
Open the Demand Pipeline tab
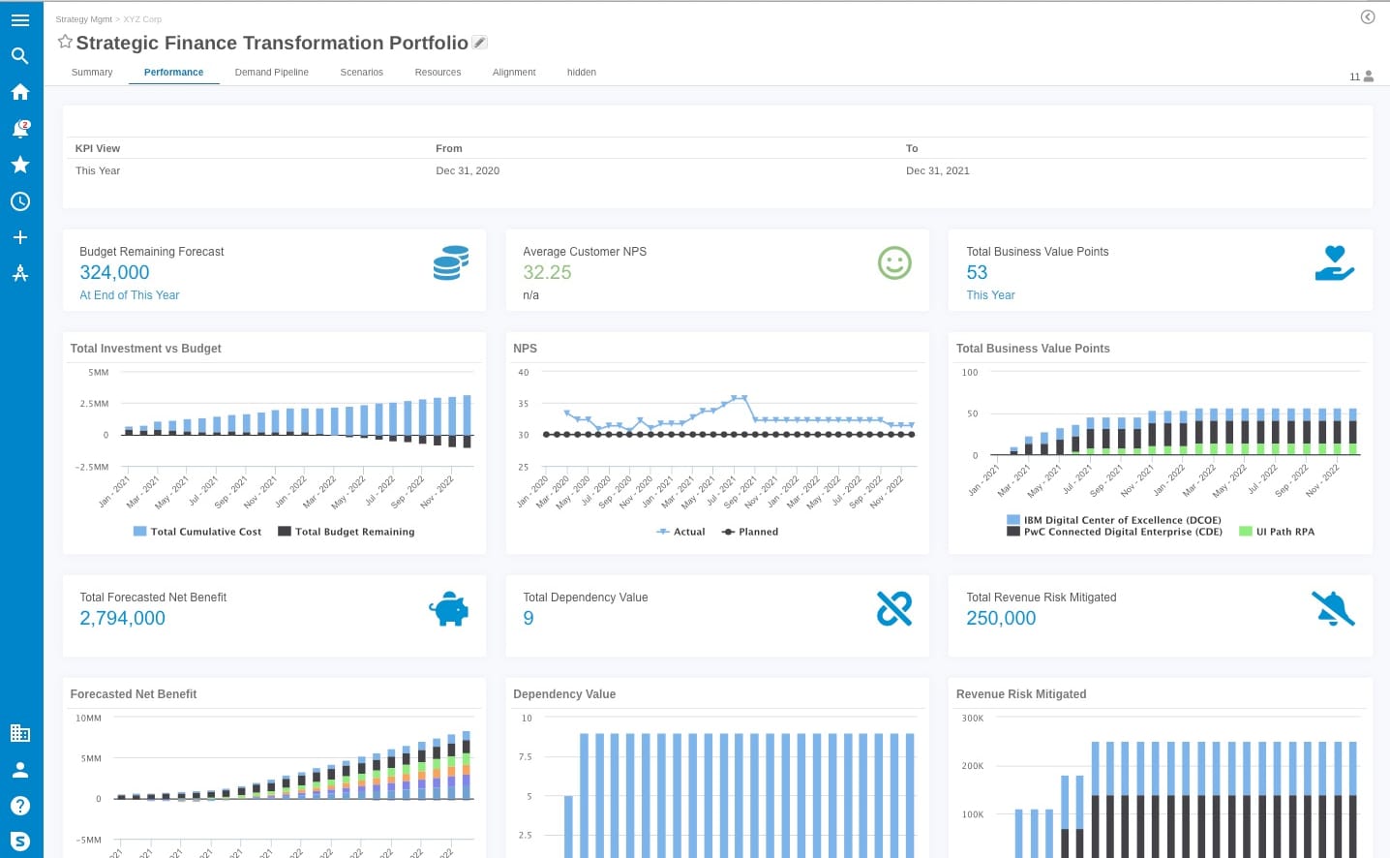click(x=272, y=73)
